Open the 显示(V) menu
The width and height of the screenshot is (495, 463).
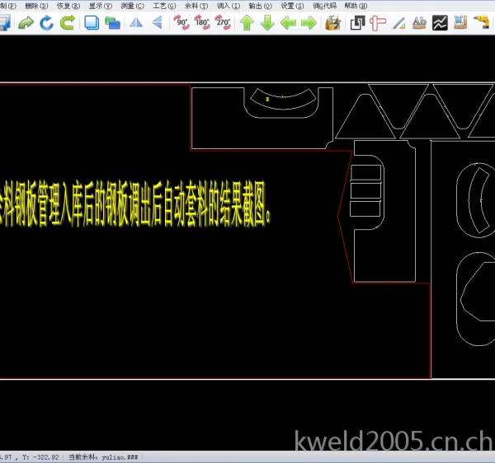click(x=101, y=6)
